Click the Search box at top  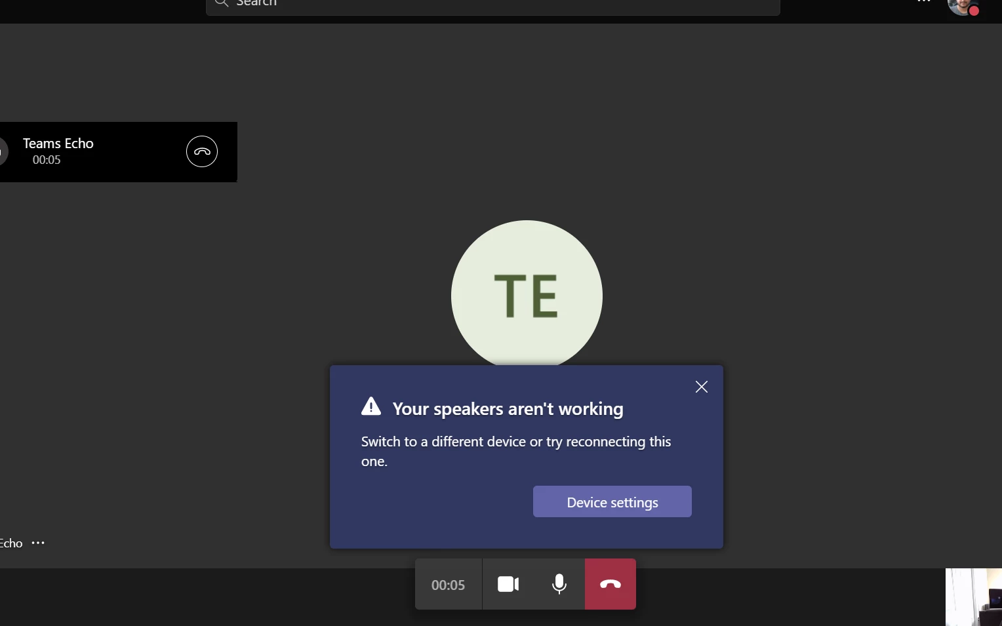pos(493,4)
